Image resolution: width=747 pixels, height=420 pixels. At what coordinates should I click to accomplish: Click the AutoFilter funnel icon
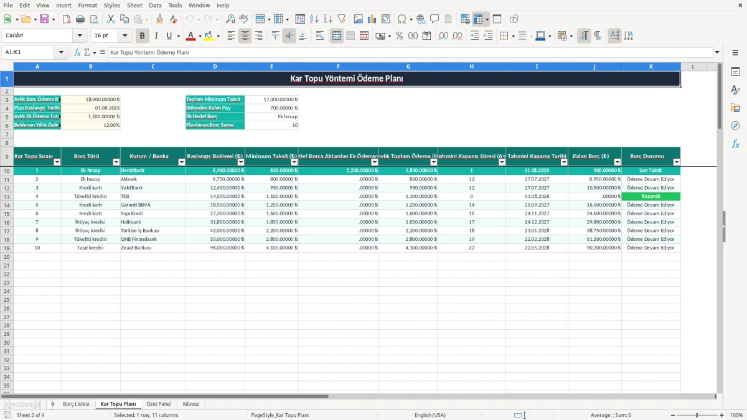coord(342,19)
